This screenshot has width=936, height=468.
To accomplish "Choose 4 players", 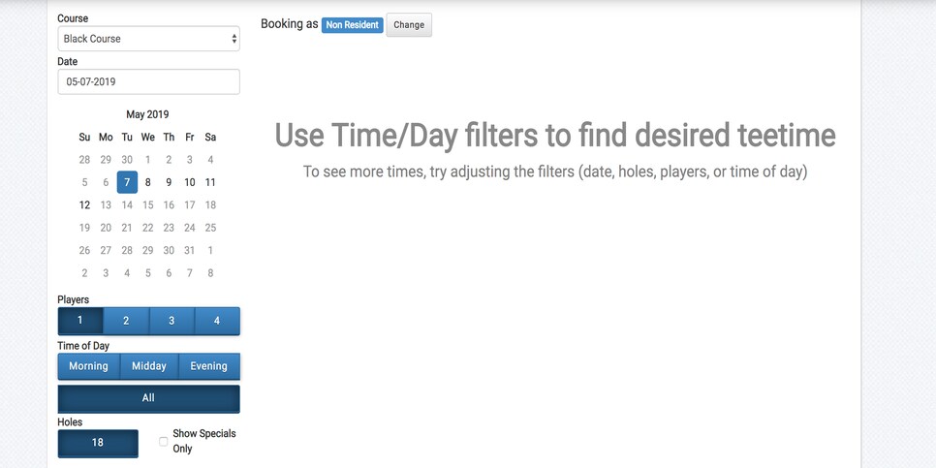I will tap(217, 321).
